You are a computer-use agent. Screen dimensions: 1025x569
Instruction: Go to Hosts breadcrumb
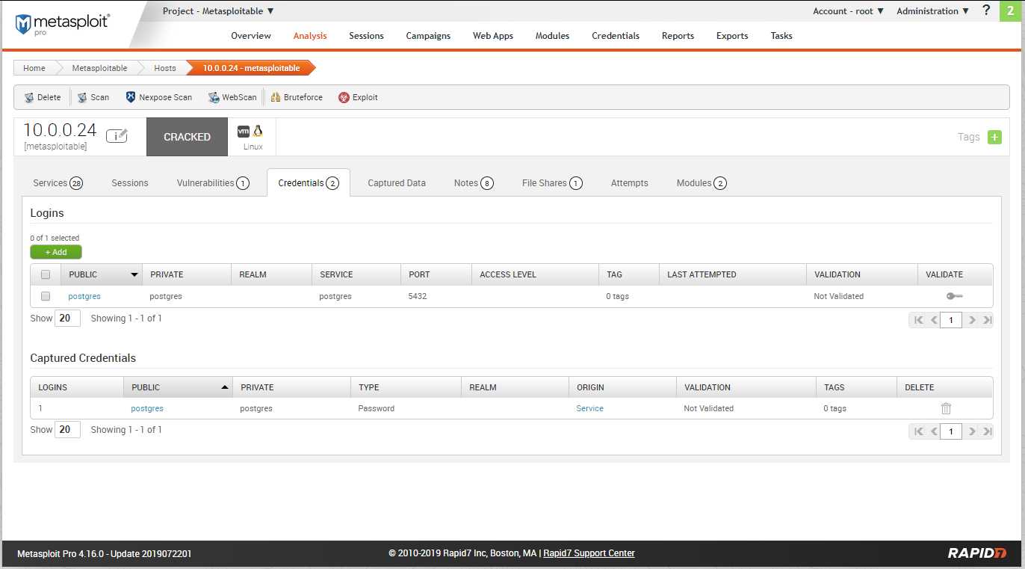point(165,68)
